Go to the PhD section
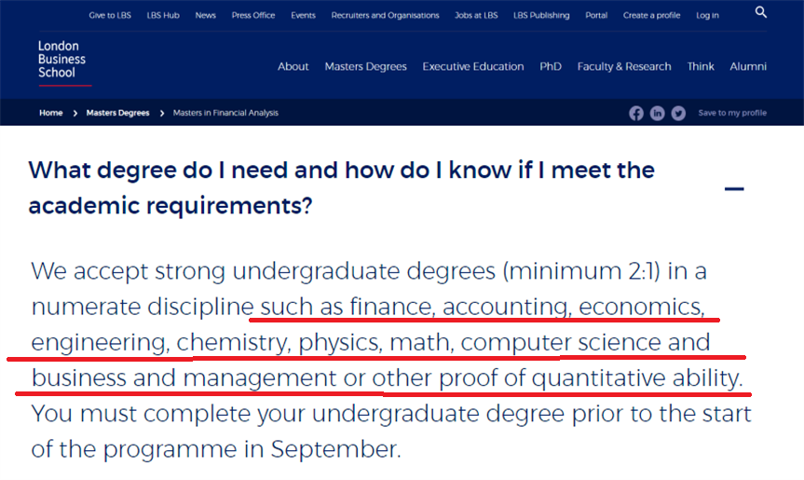The height and width of the screenshot is (480, 804). 551,66
